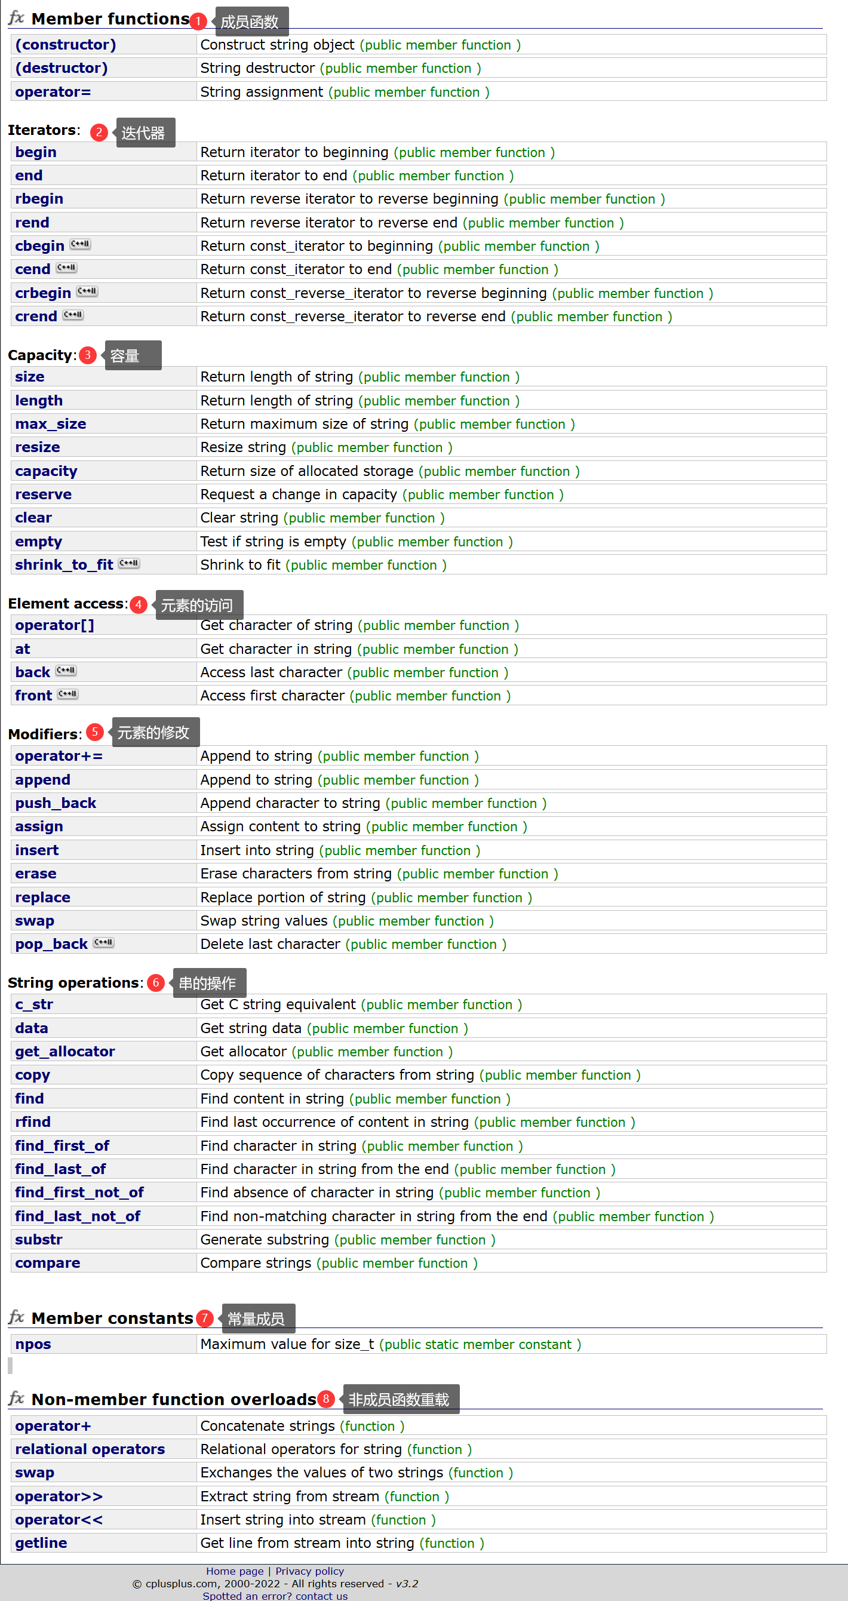Open the empty function link
This screenshot has height=1601, width=848.
(39, 542)
